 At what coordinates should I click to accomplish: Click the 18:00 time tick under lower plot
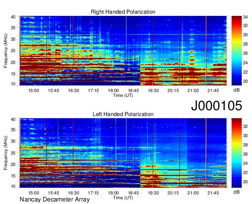point(113,193)
